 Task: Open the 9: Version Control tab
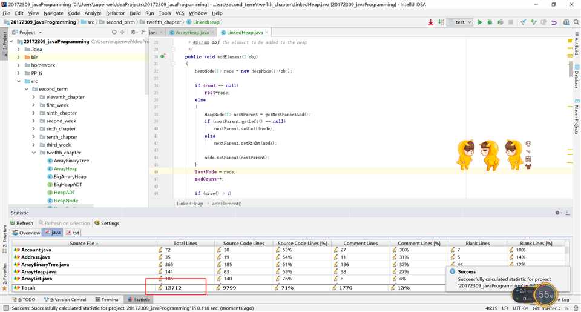[65, 300]
